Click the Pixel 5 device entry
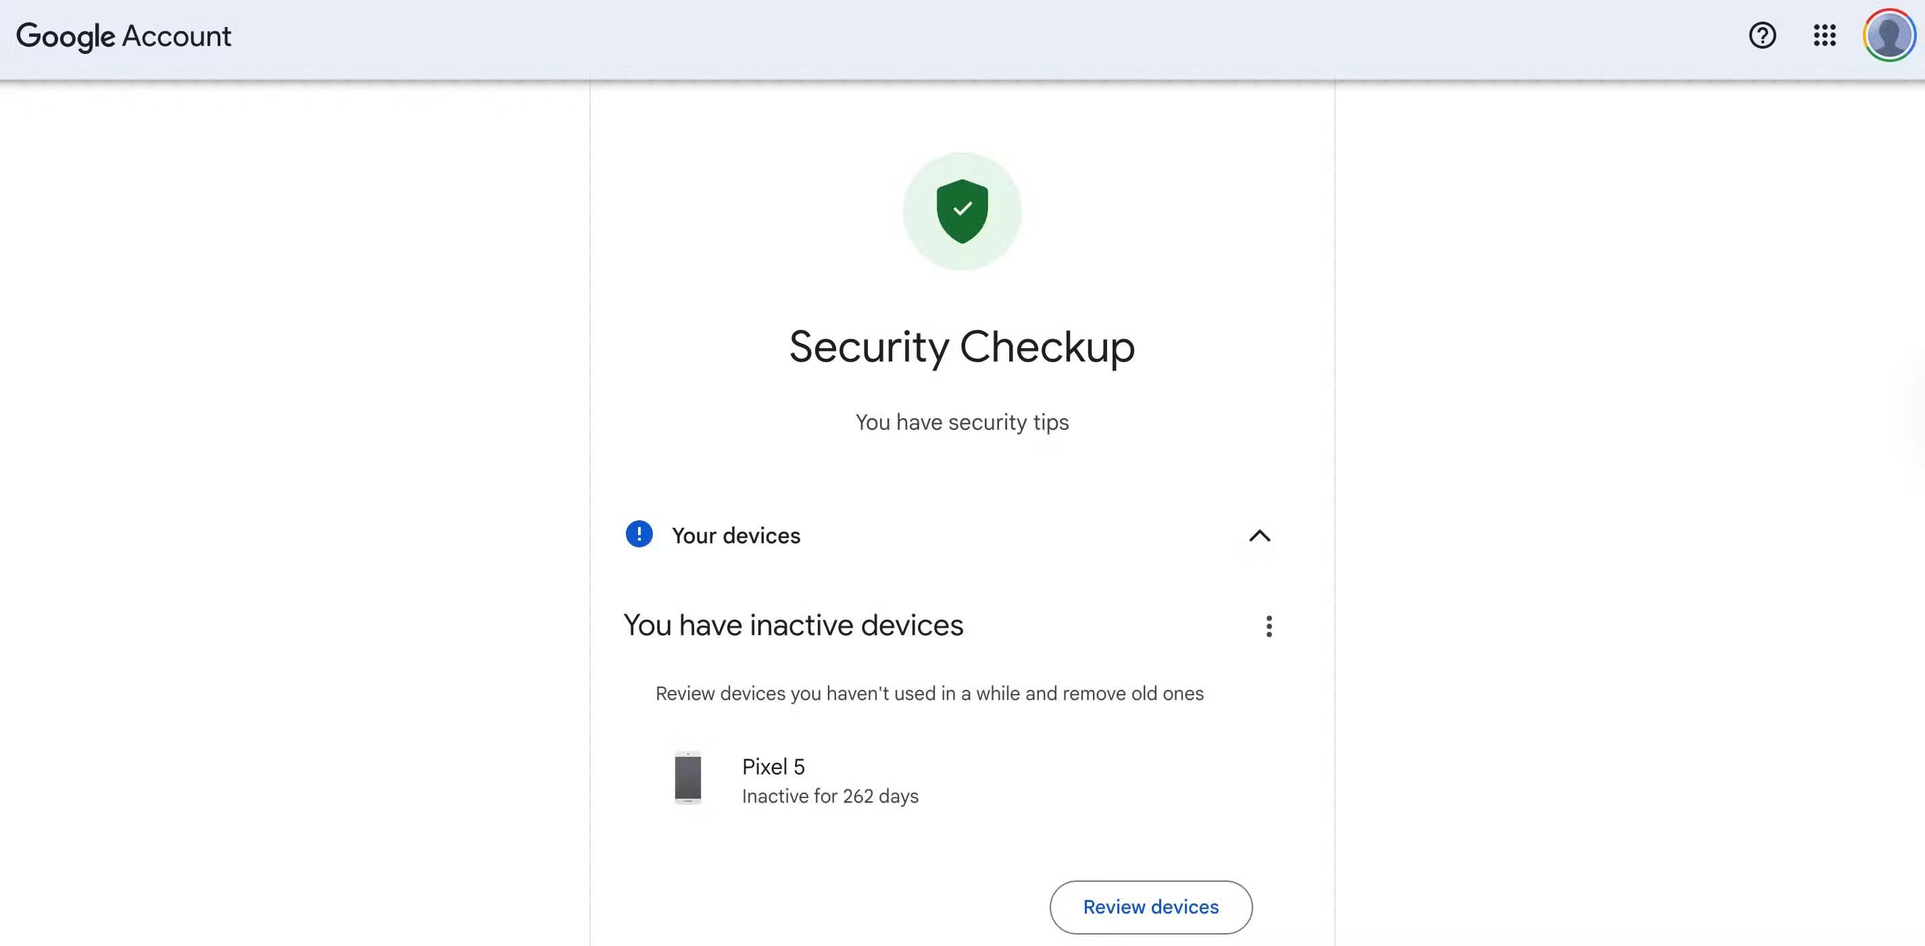The image size is (1925, 946). point(773,766)
